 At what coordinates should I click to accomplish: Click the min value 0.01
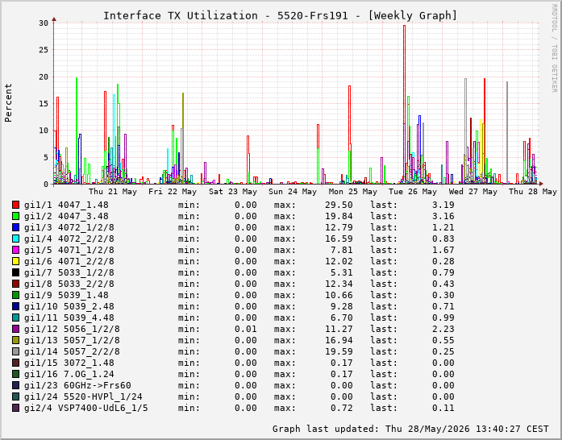tap(246, 329)
